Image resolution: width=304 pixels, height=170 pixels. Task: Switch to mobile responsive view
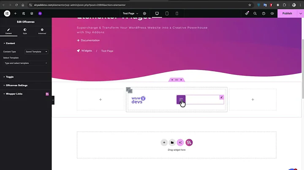tap(177, 13)
